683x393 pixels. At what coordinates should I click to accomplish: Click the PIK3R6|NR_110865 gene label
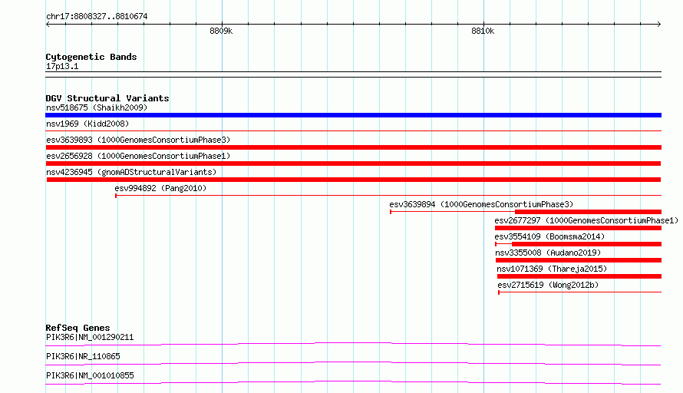83,356
